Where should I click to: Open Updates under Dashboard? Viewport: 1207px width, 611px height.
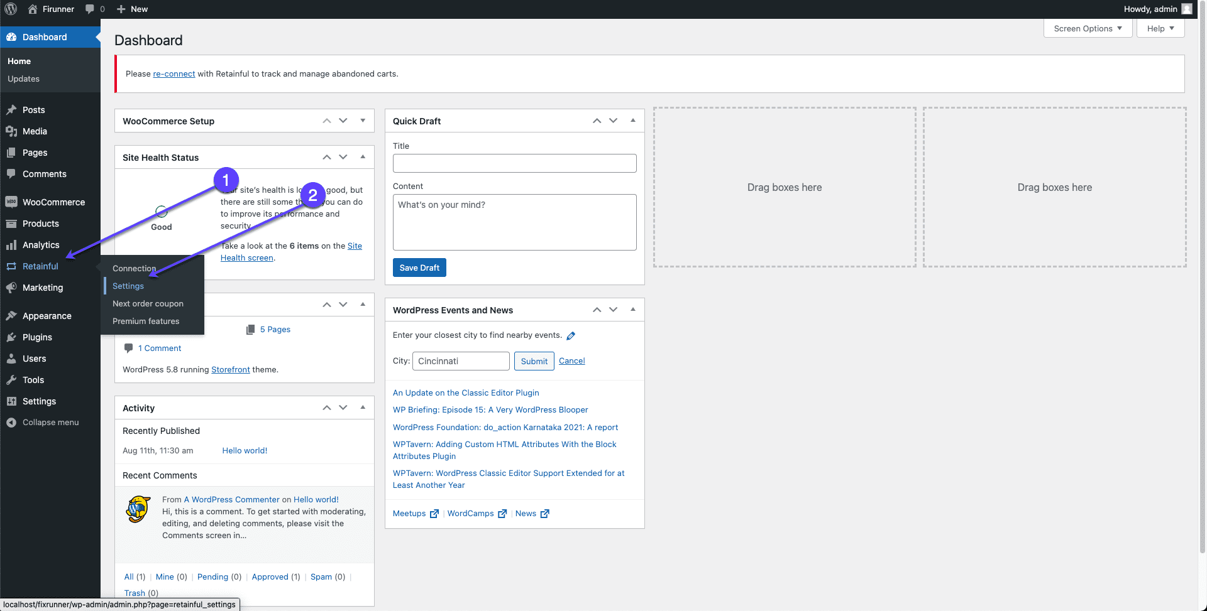[23, 78]
